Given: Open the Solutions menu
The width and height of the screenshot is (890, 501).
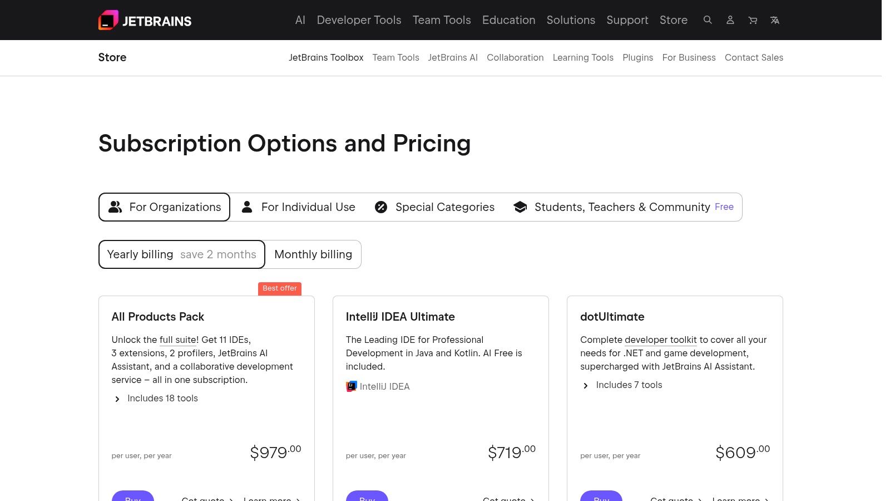Looking at the screenshot, I should click(571, 20).
